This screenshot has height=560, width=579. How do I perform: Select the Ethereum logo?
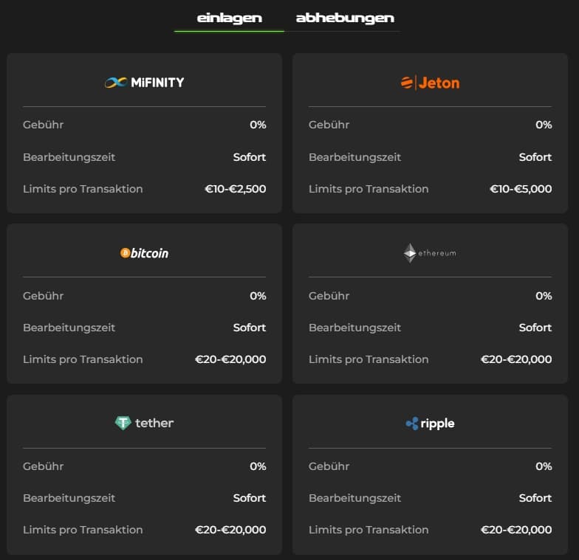tap(430, 253)
